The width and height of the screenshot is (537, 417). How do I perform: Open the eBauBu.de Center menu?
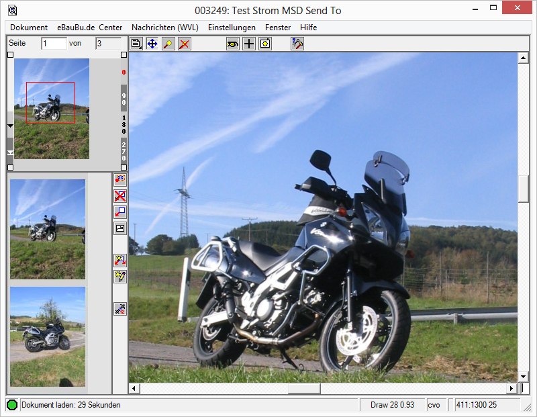(x=89, y=28)
